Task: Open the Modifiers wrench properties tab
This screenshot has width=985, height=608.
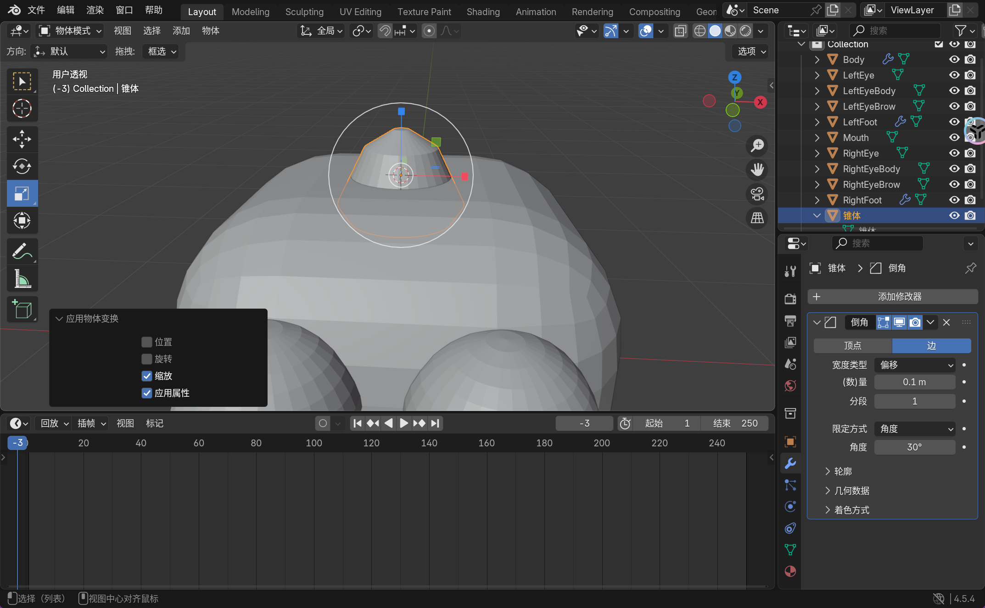Action: click(790, 463)
